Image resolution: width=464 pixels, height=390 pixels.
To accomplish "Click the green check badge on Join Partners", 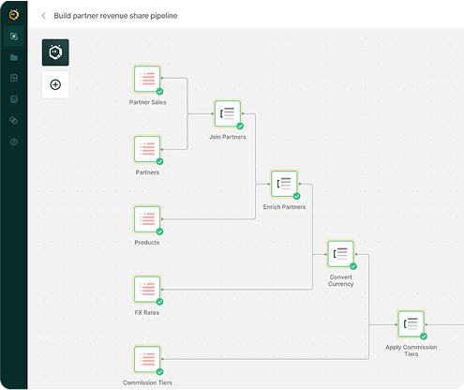I will pyautogui.click(x=240, y=127).
